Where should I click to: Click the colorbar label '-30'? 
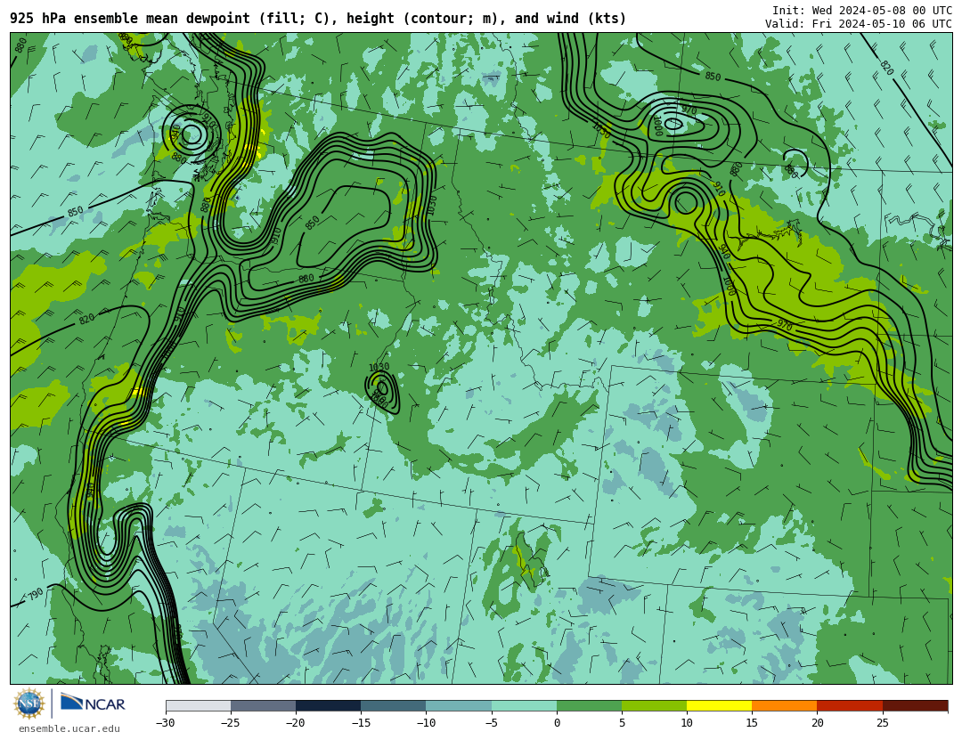(165, 723)
